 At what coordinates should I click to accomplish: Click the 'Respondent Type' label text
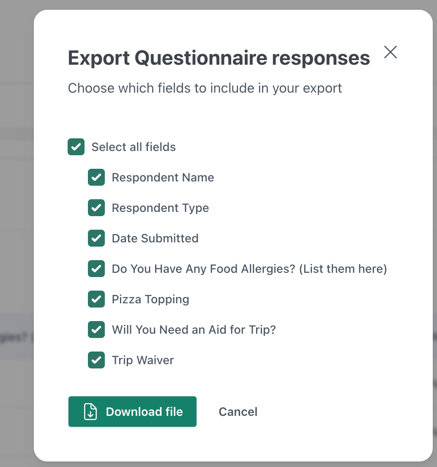tap(160, 208)
